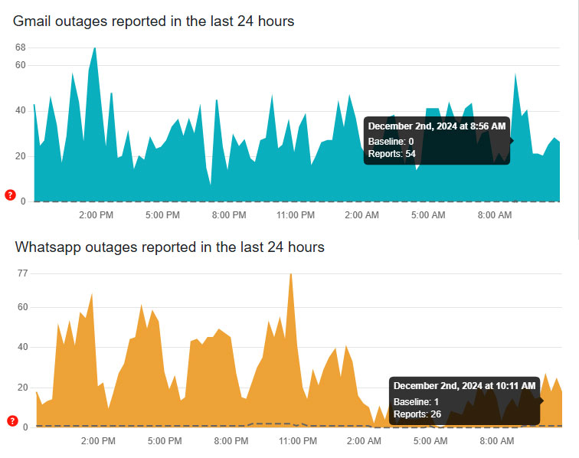Click the red help icon beside Gmail chart
Image resolution: width=579 pixels, height=458 pixels.
pos(11,195)
